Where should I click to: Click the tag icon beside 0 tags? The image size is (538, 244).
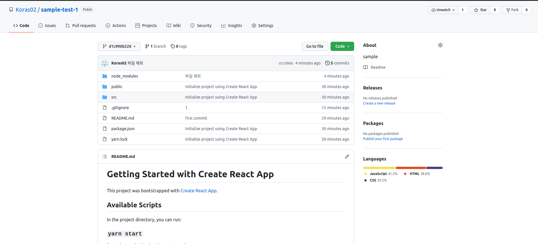coord(173,46)
